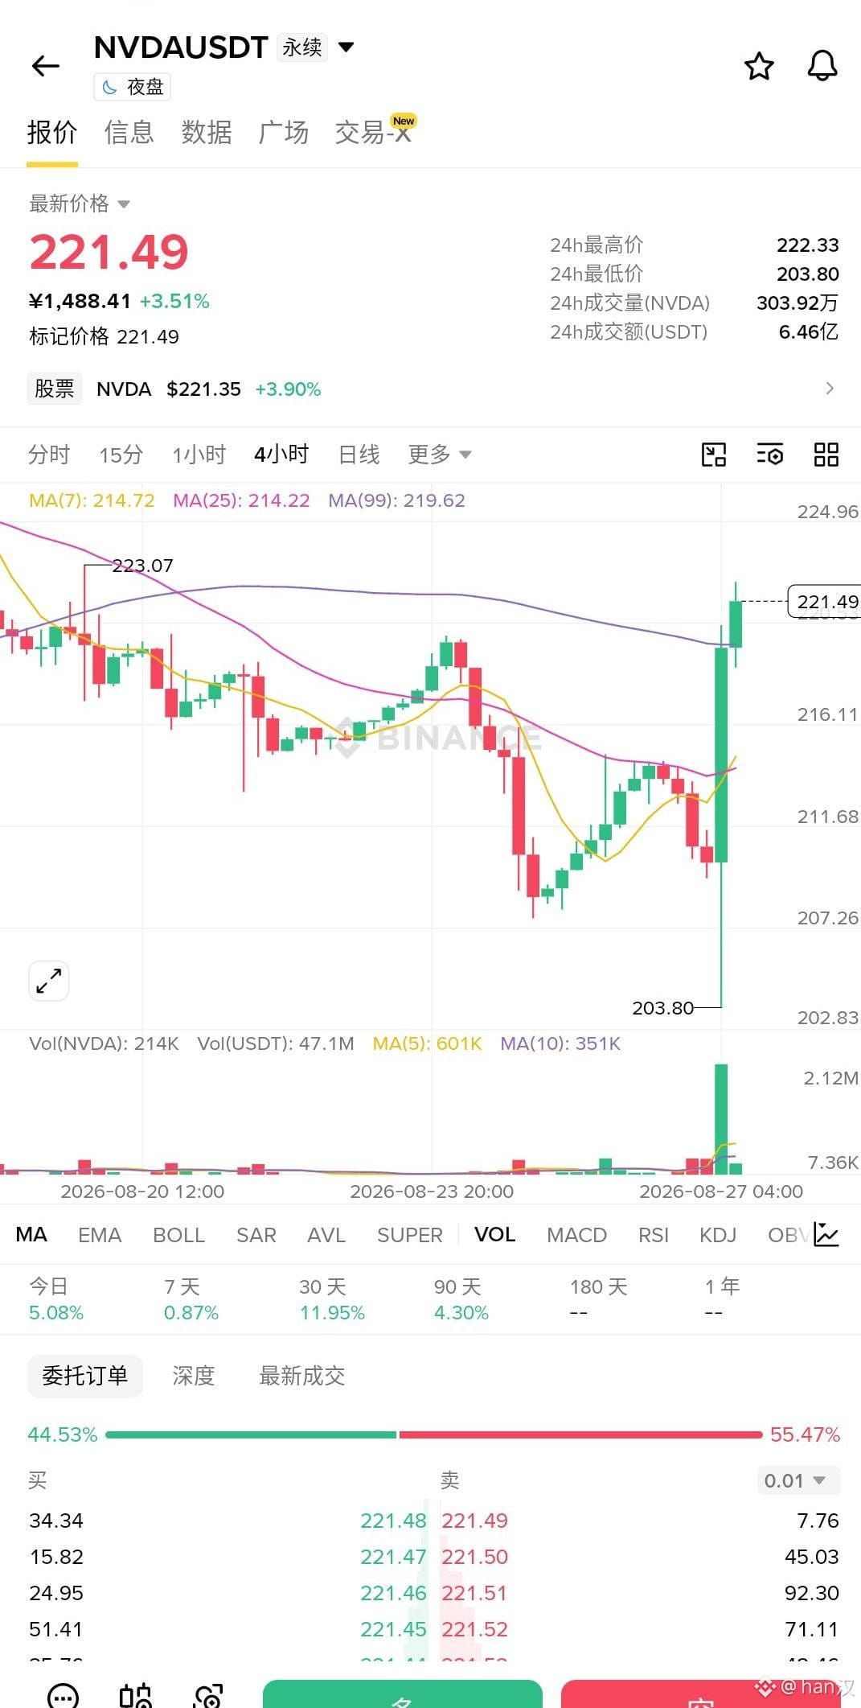The image size is (861, 1708).
Task: Select ask price 221.50
Action: (475, 1557)
